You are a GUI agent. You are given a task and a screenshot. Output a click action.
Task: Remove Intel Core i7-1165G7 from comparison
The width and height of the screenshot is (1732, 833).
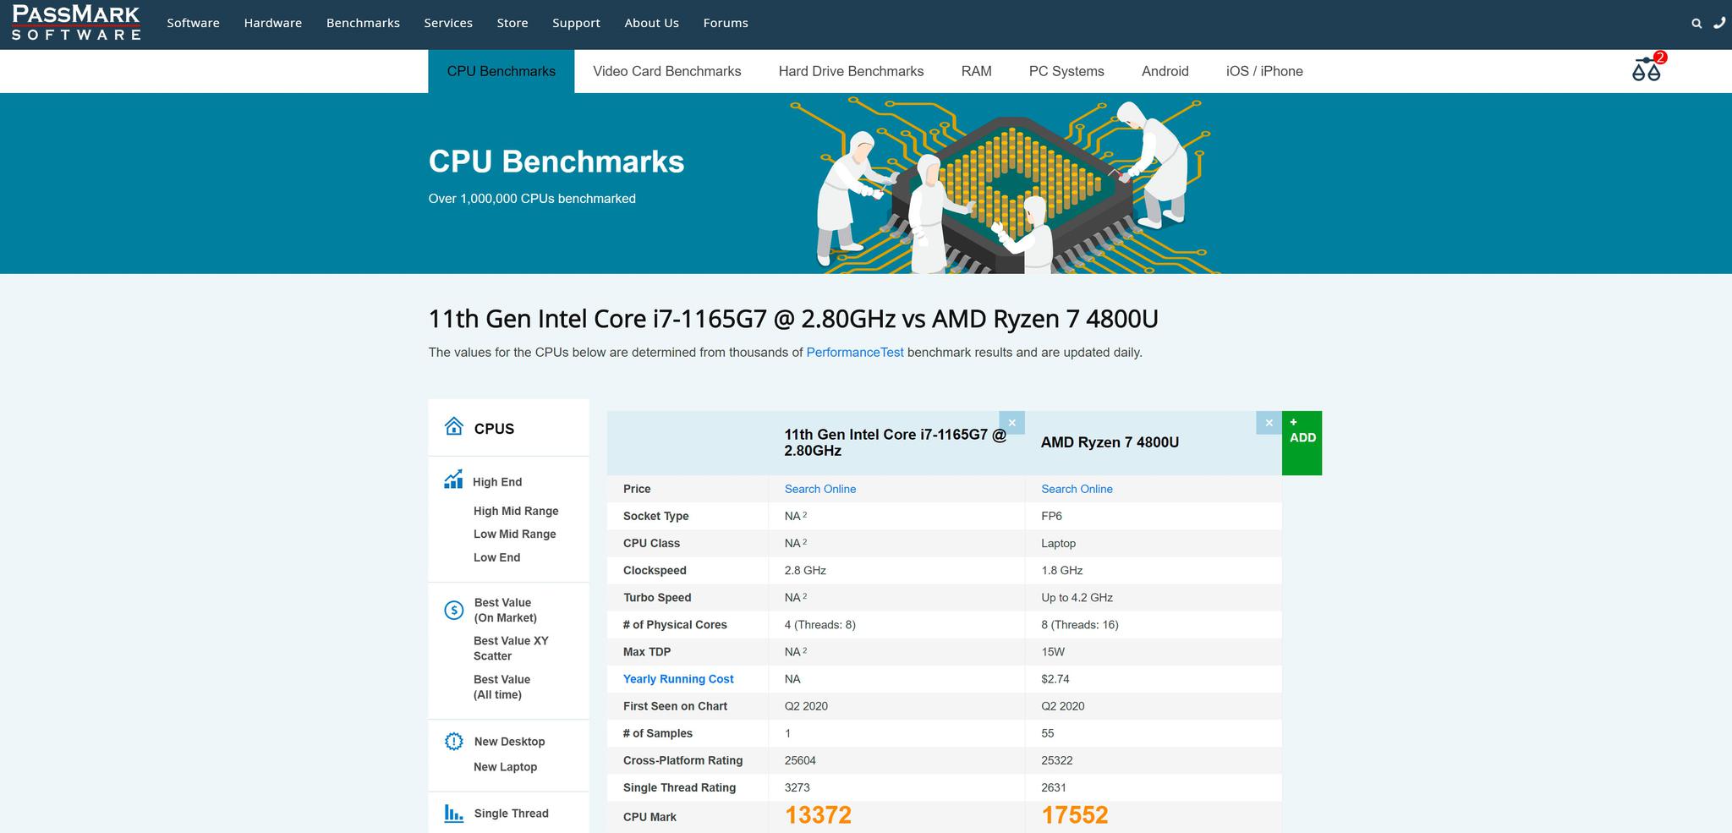(1011, 423)
